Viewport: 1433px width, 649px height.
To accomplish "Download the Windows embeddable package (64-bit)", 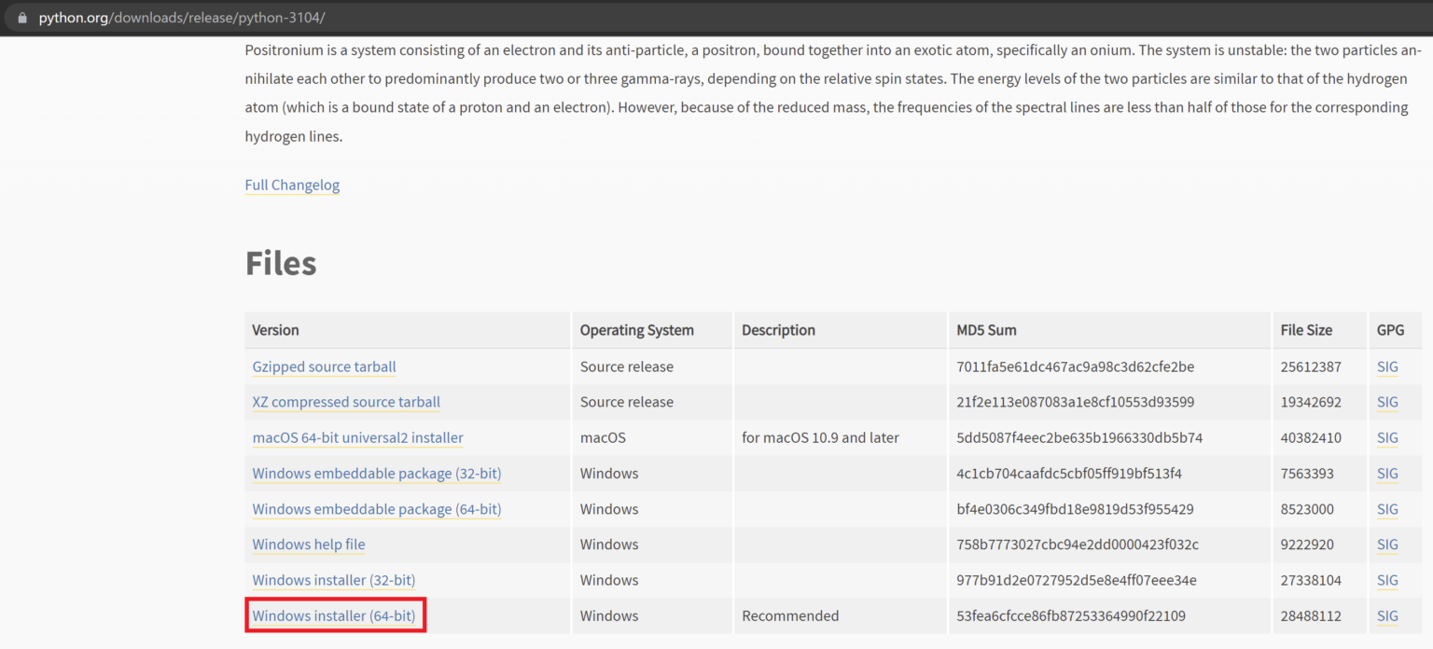I will (x=376, y=509).
